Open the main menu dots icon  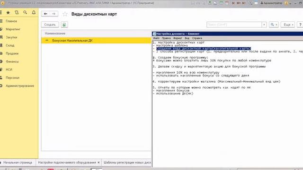coord(1,13)
